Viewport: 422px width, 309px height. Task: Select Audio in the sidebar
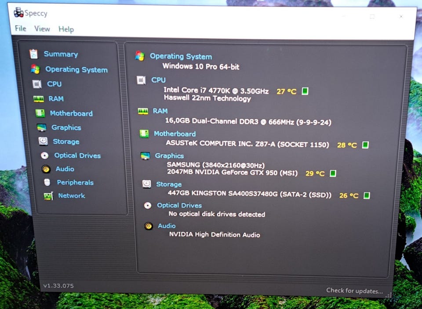point(65,169)
